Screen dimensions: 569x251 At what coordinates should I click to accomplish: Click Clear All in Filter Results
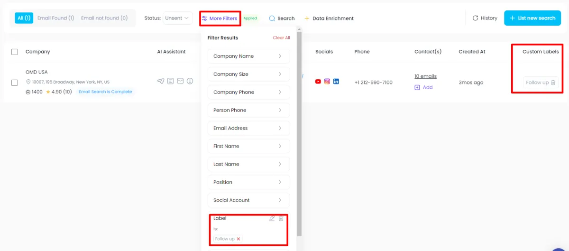pos(281,38)
